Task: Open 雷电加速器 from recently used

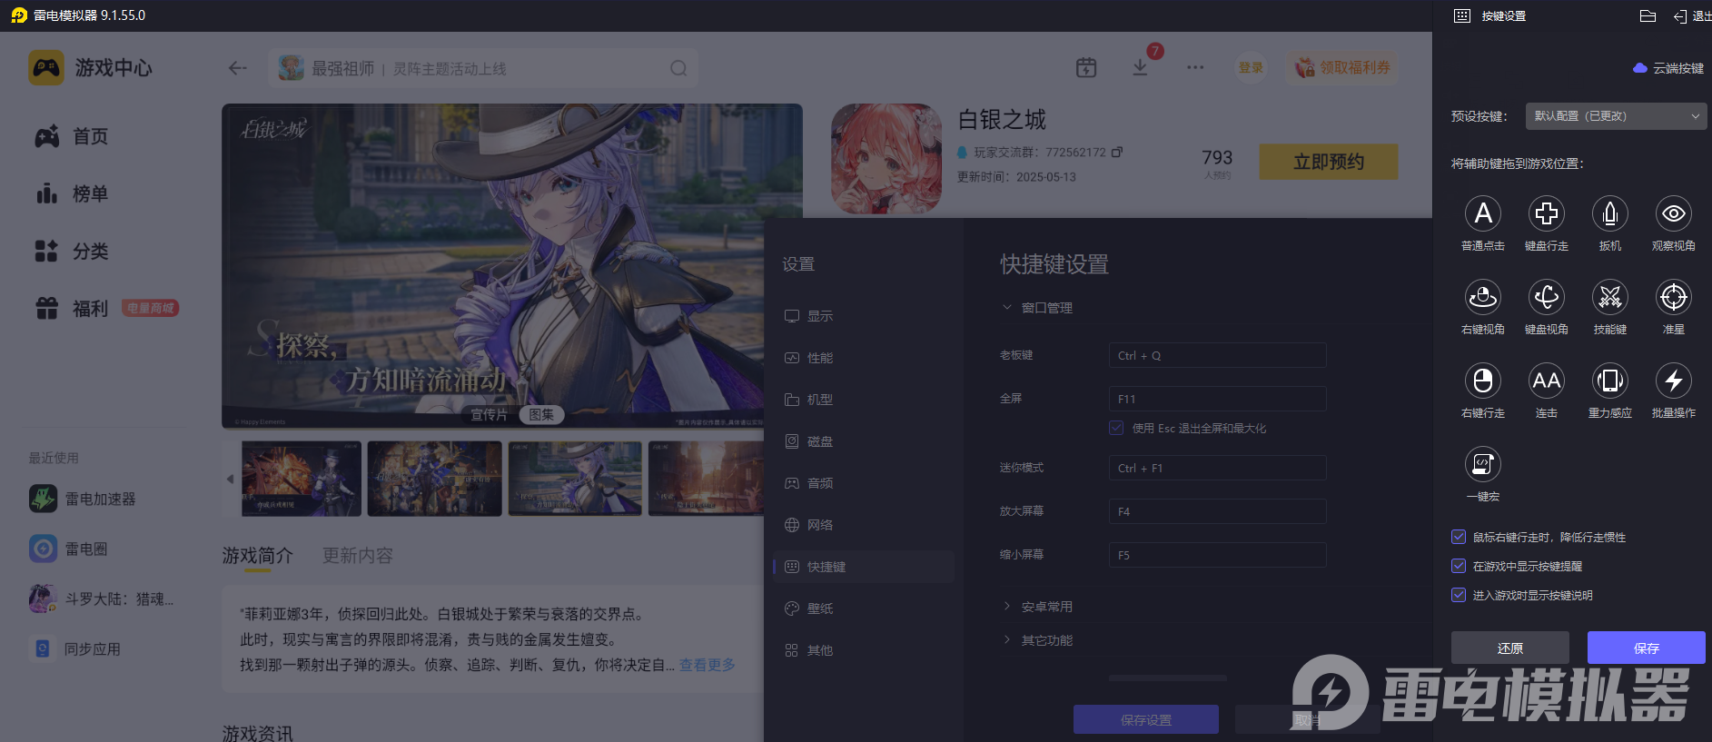Action: coord(83,499)
